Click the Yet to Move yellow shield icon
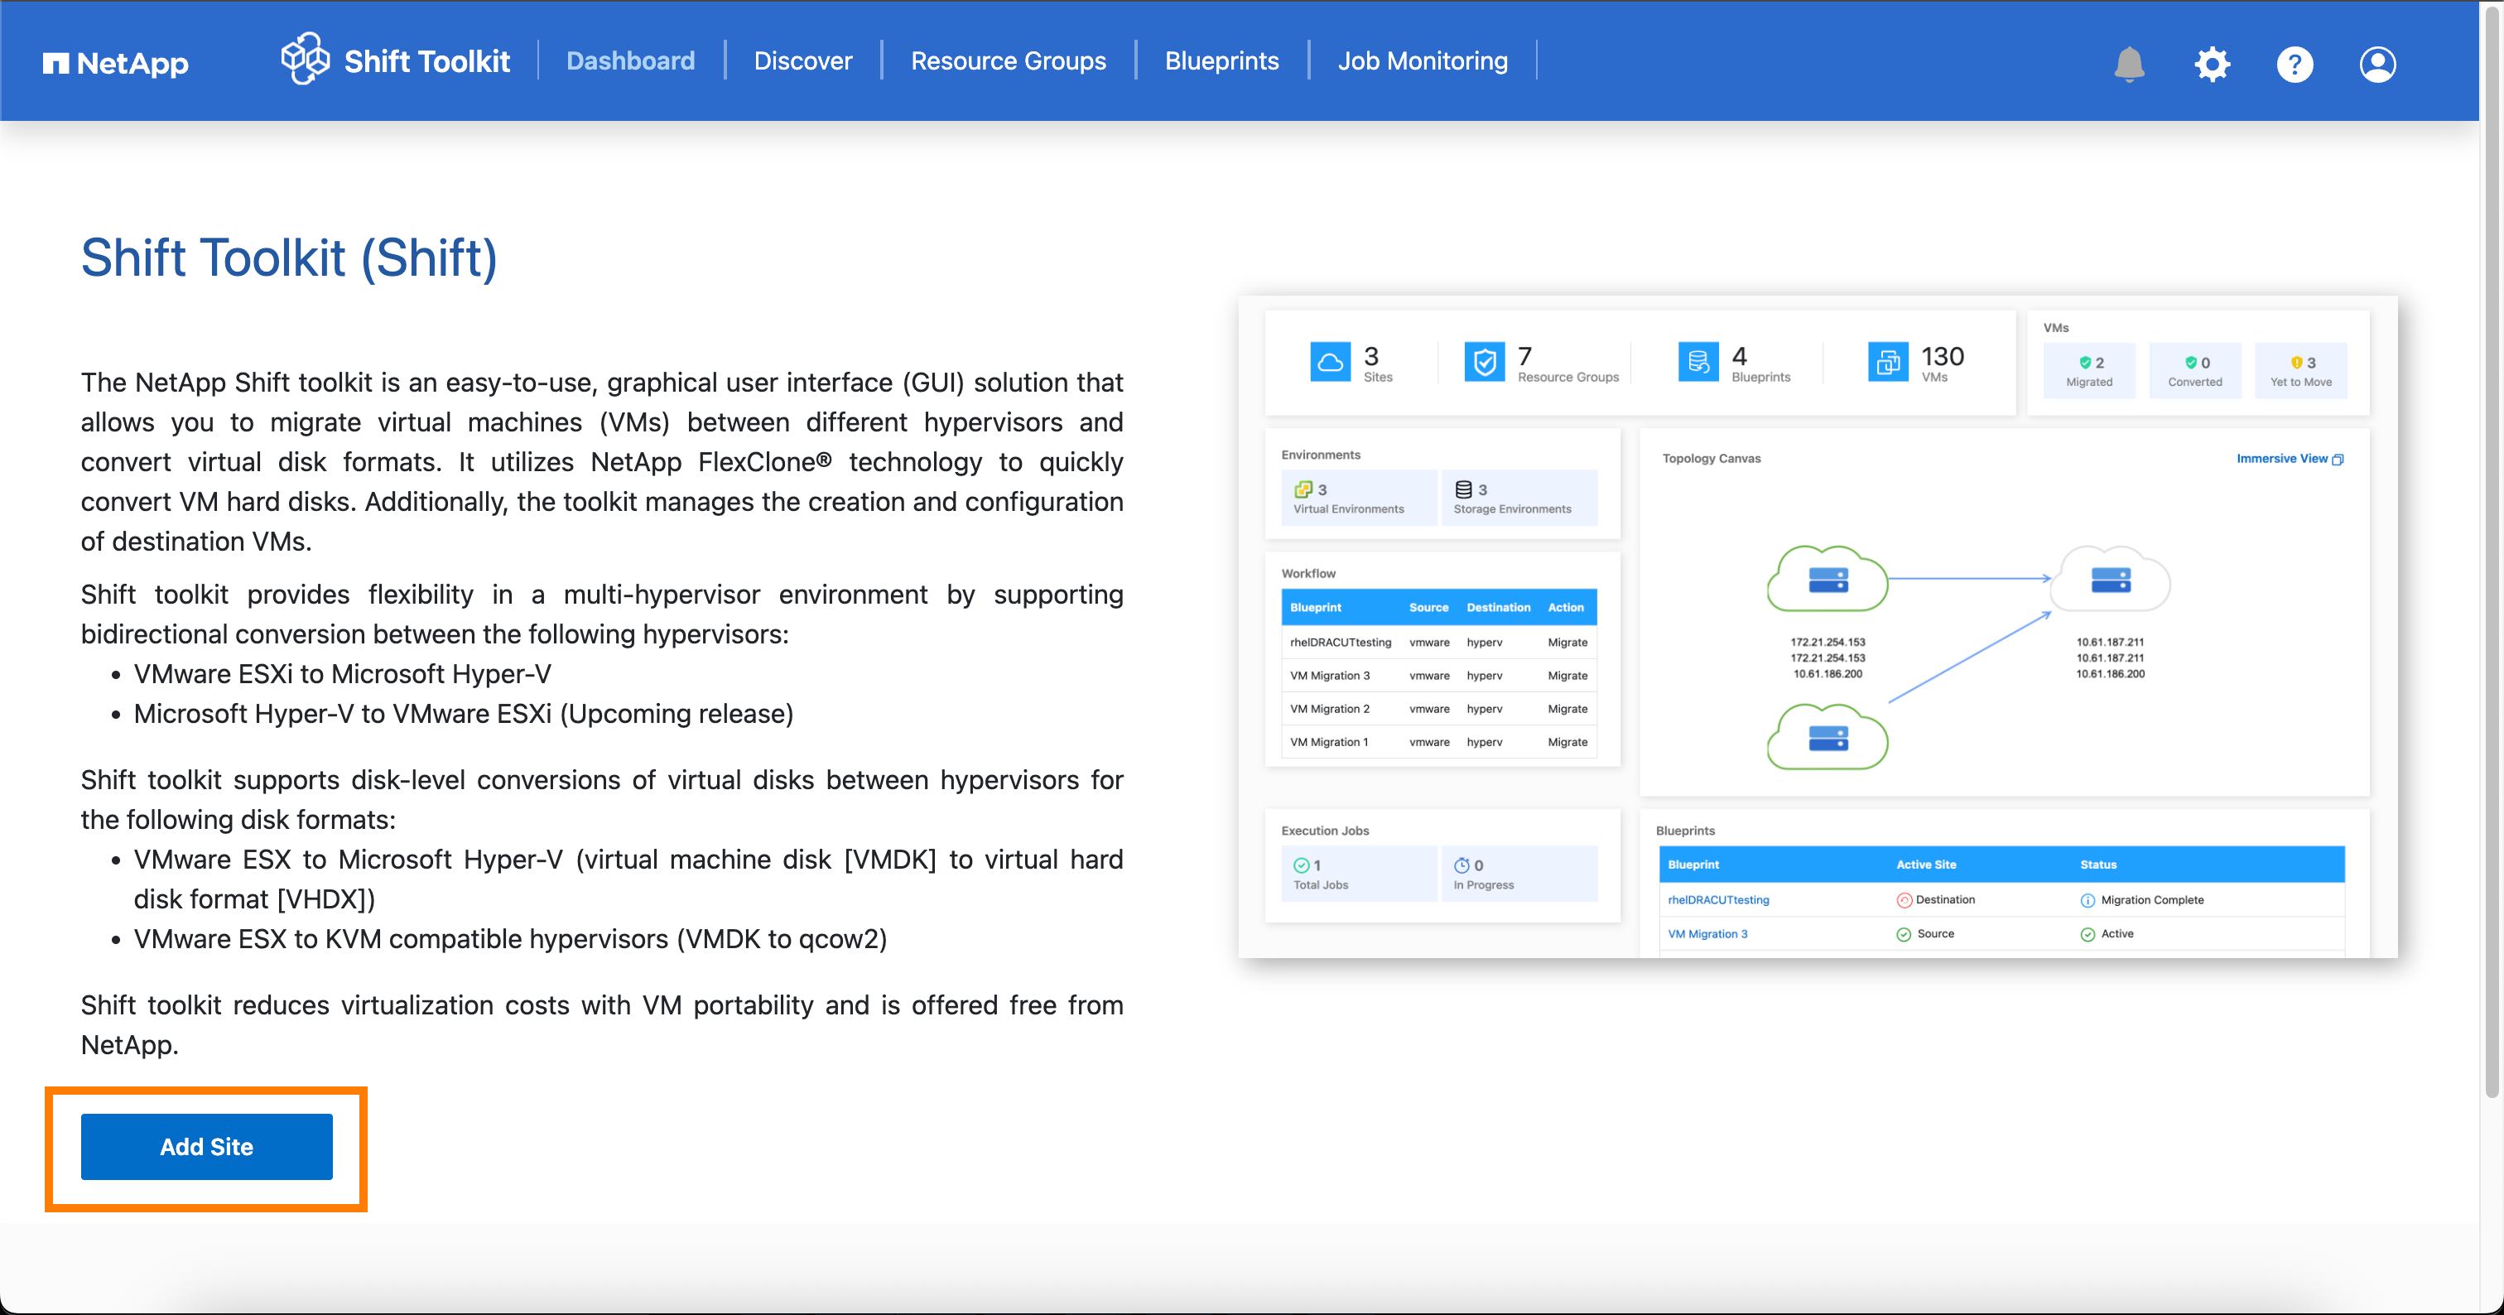This screenshot has height=1315, width=2504. coord(2297,363)
